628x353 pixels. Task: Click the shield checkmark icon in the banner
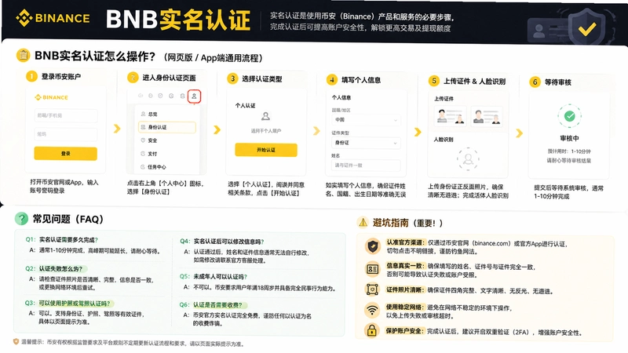coord(586,28)
